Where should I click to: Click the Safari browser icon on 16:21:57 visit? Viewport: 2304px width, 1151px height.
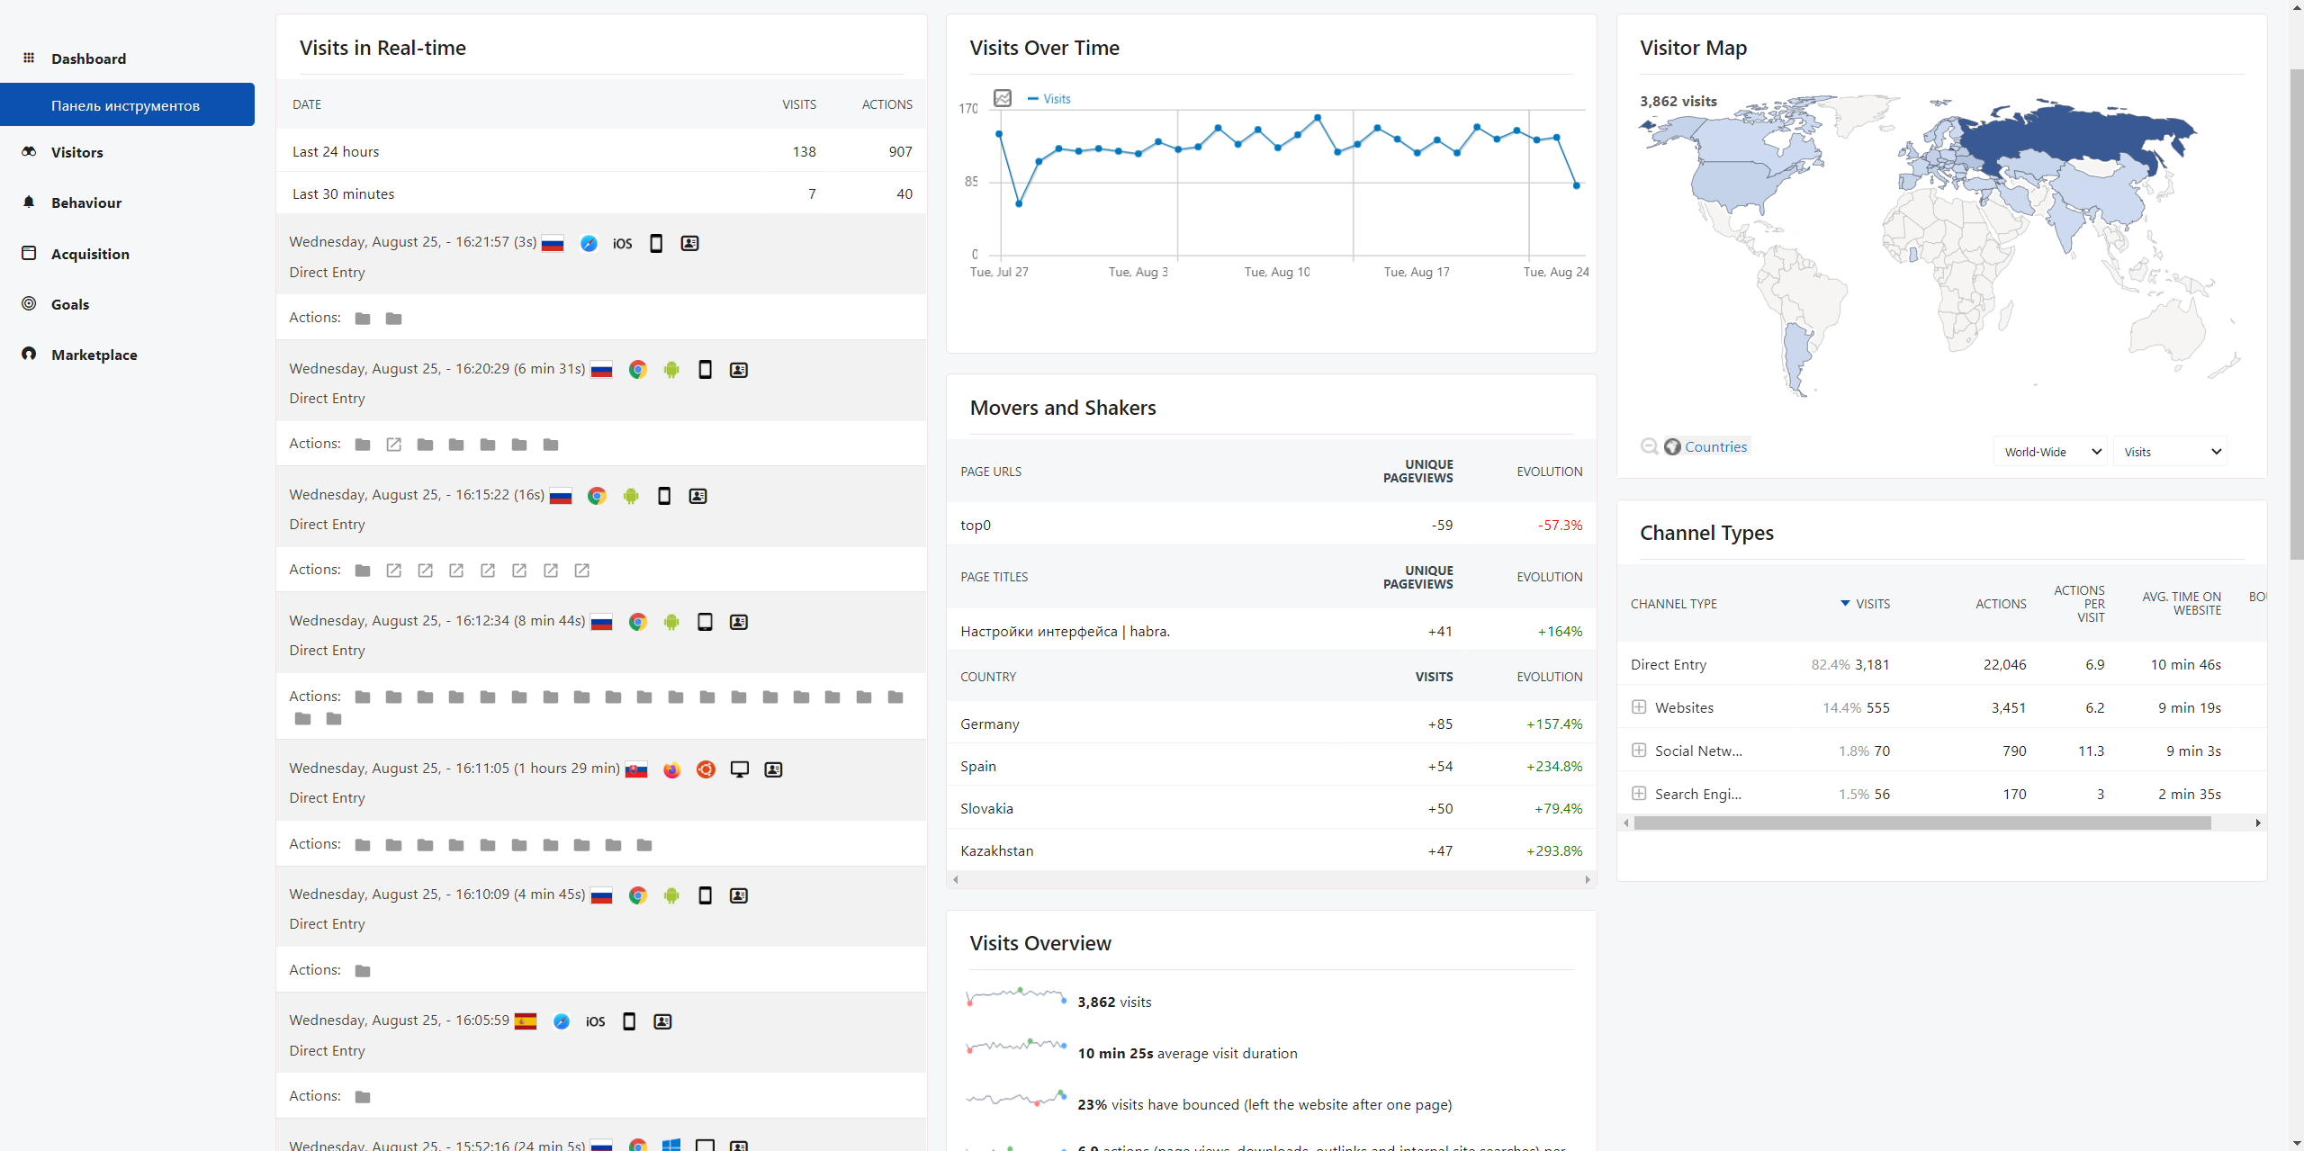pyautogui.click(x=589, y=243)
